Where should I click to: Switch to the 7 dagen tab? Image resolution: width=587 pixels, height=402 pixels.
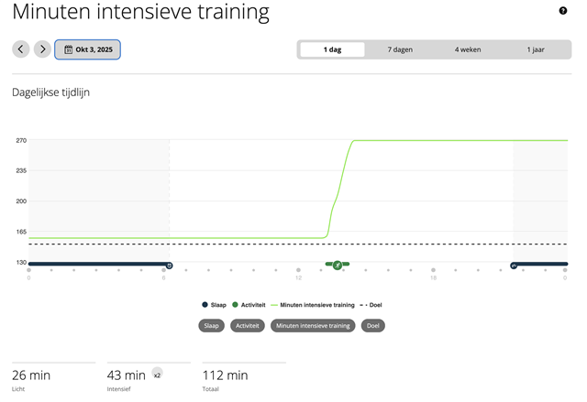tap(400, 49)
